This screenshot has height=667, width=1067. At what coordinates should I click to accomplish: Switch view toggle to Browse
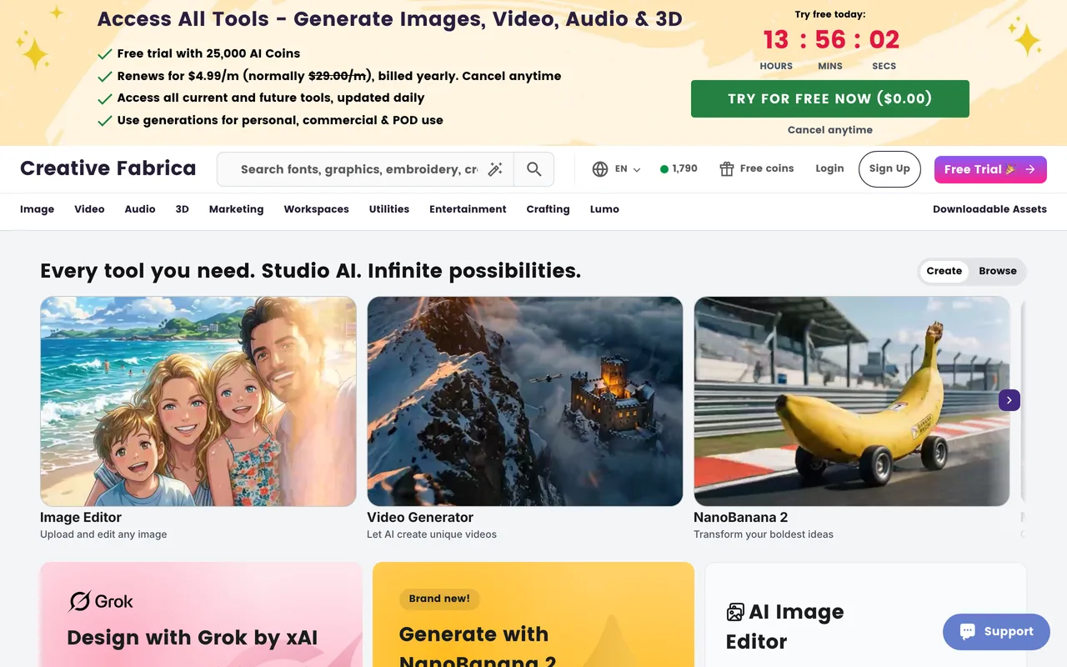point(998,271)
